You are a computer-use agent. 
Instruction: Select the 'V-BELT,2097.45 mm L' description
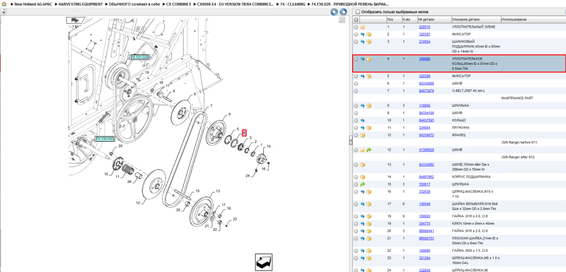(x=468, y=91)
